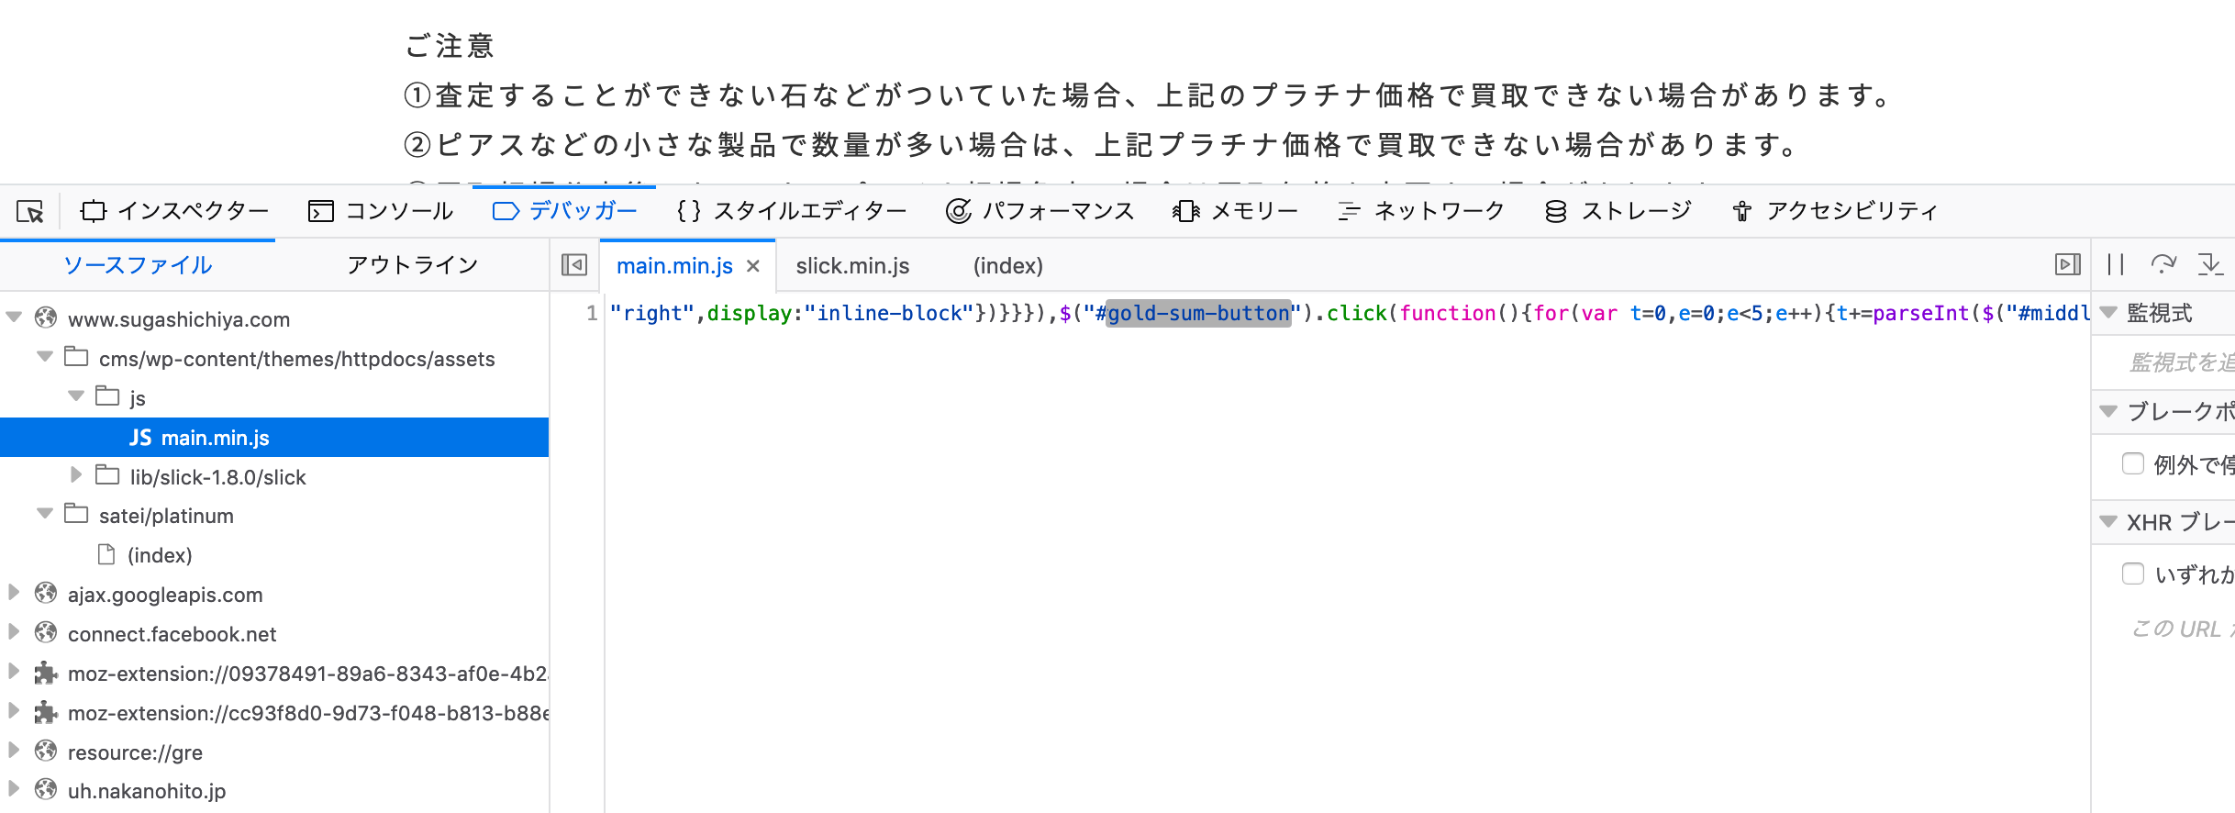Screen dimensions: 2235x813
Task: Open the インスペクター panel
Action: [175, 211]
